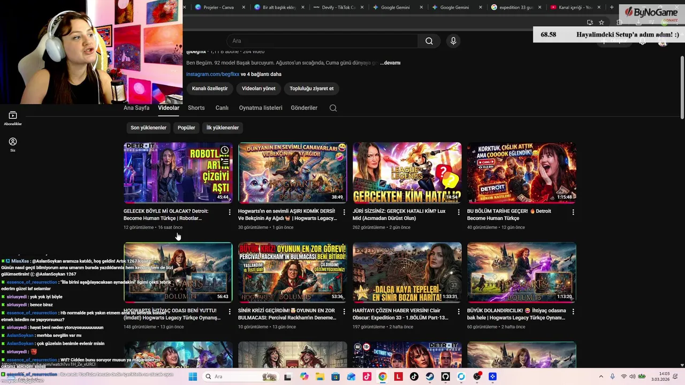This screenshot has width=685, height=385.
Task: Open Steam from the taskbar
Action: 430,376
